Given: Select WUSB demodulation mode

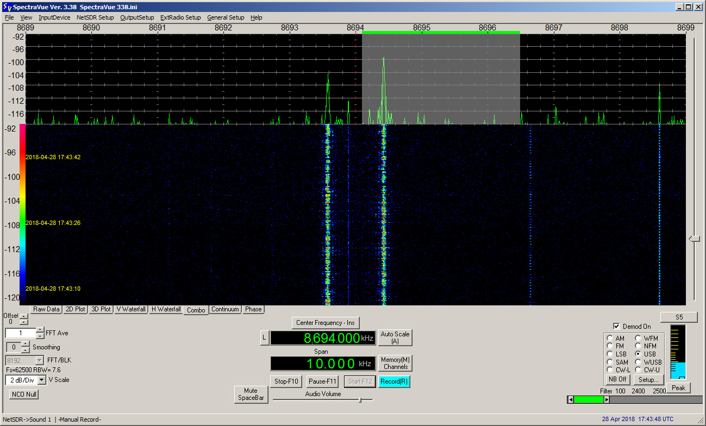Looking at the screenshot, I should pyautogui.click(x=638, y=362).
